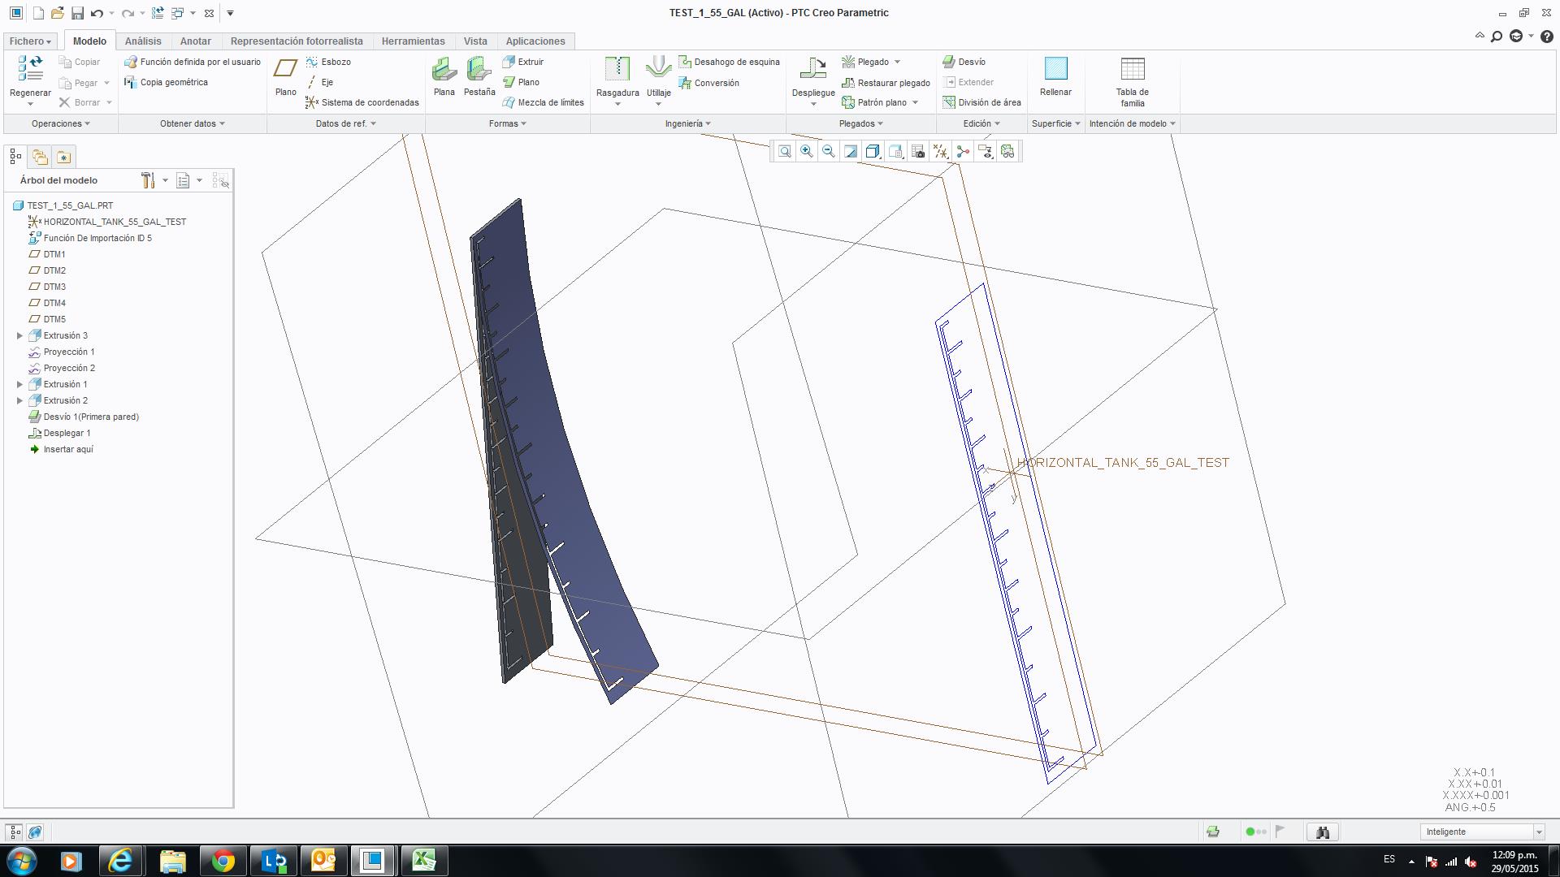Click HORIZONTAL_TANK_55_GAL_TEST label in viewport
Image resolution: width=1560 pixels, height=877 pixels.
(x=1123, y=463)
